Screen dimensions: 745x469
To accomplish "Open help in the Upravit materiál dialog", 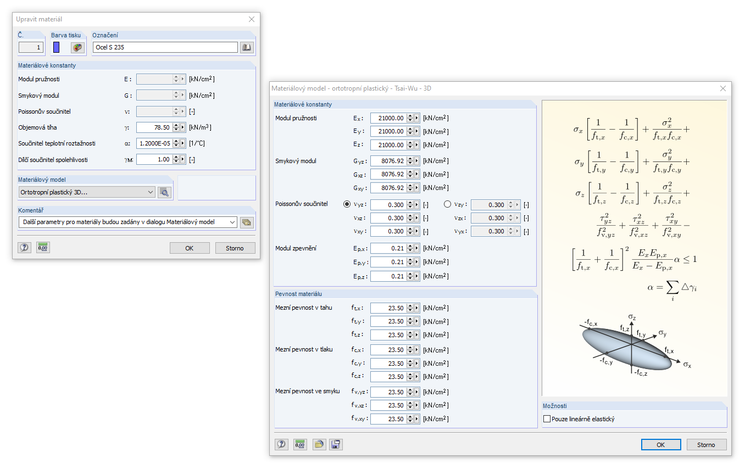I will (25, 248).
